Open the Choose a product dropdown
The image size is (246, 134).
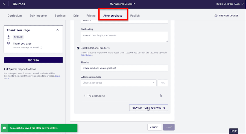coord(119,83)
